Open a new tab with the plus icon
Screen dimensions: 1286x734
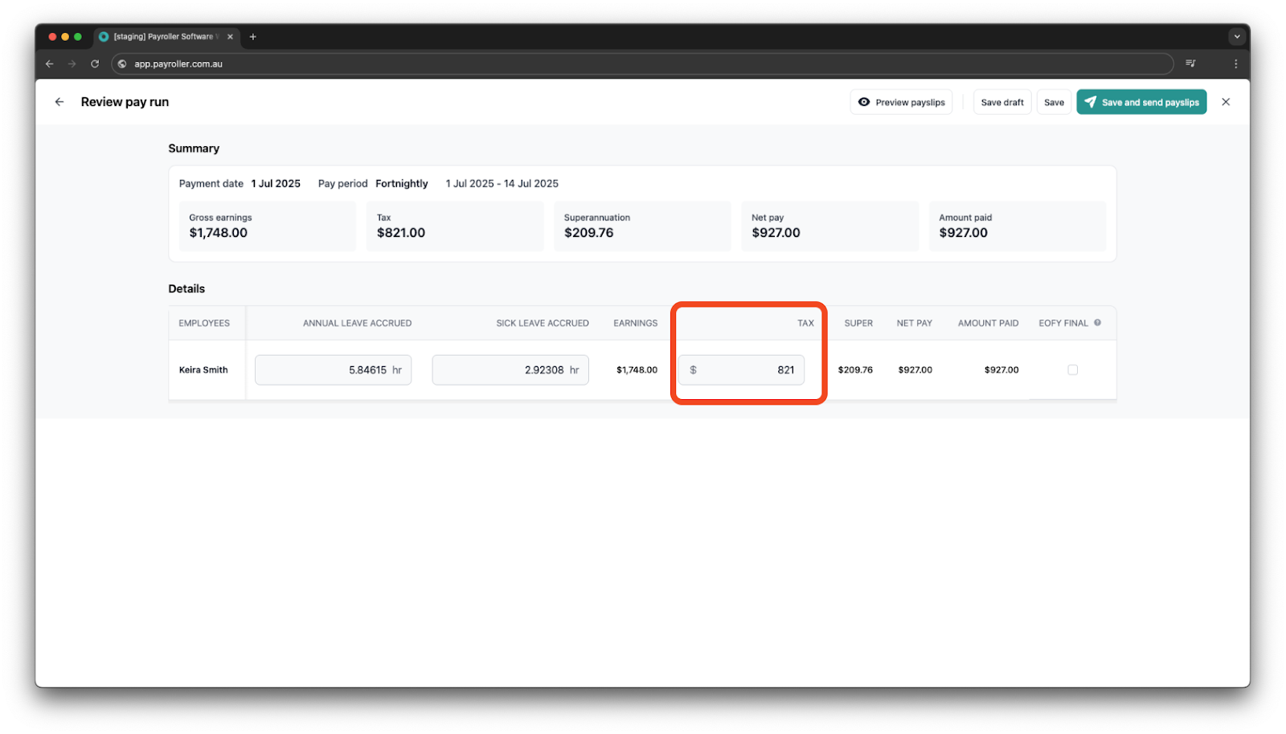pos(254,36)
